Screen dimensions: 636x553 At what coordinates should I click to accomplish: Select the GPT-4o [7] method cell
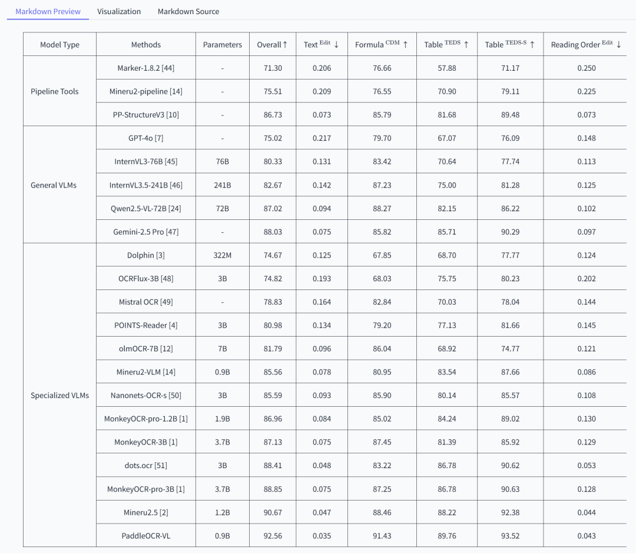tap(146, 138)
